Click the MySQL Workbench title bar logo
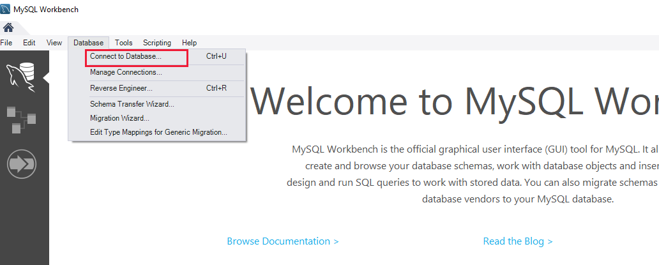 coord(6,9)
